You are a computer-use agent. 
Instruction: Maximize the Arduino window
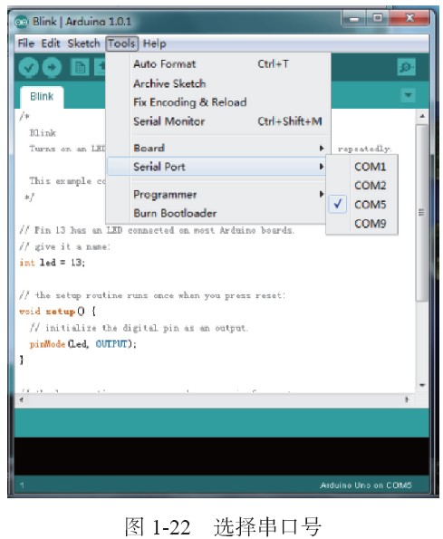[378, 18]
